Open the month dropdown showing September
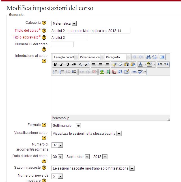 pyautogui.click(x=77, y=157)
